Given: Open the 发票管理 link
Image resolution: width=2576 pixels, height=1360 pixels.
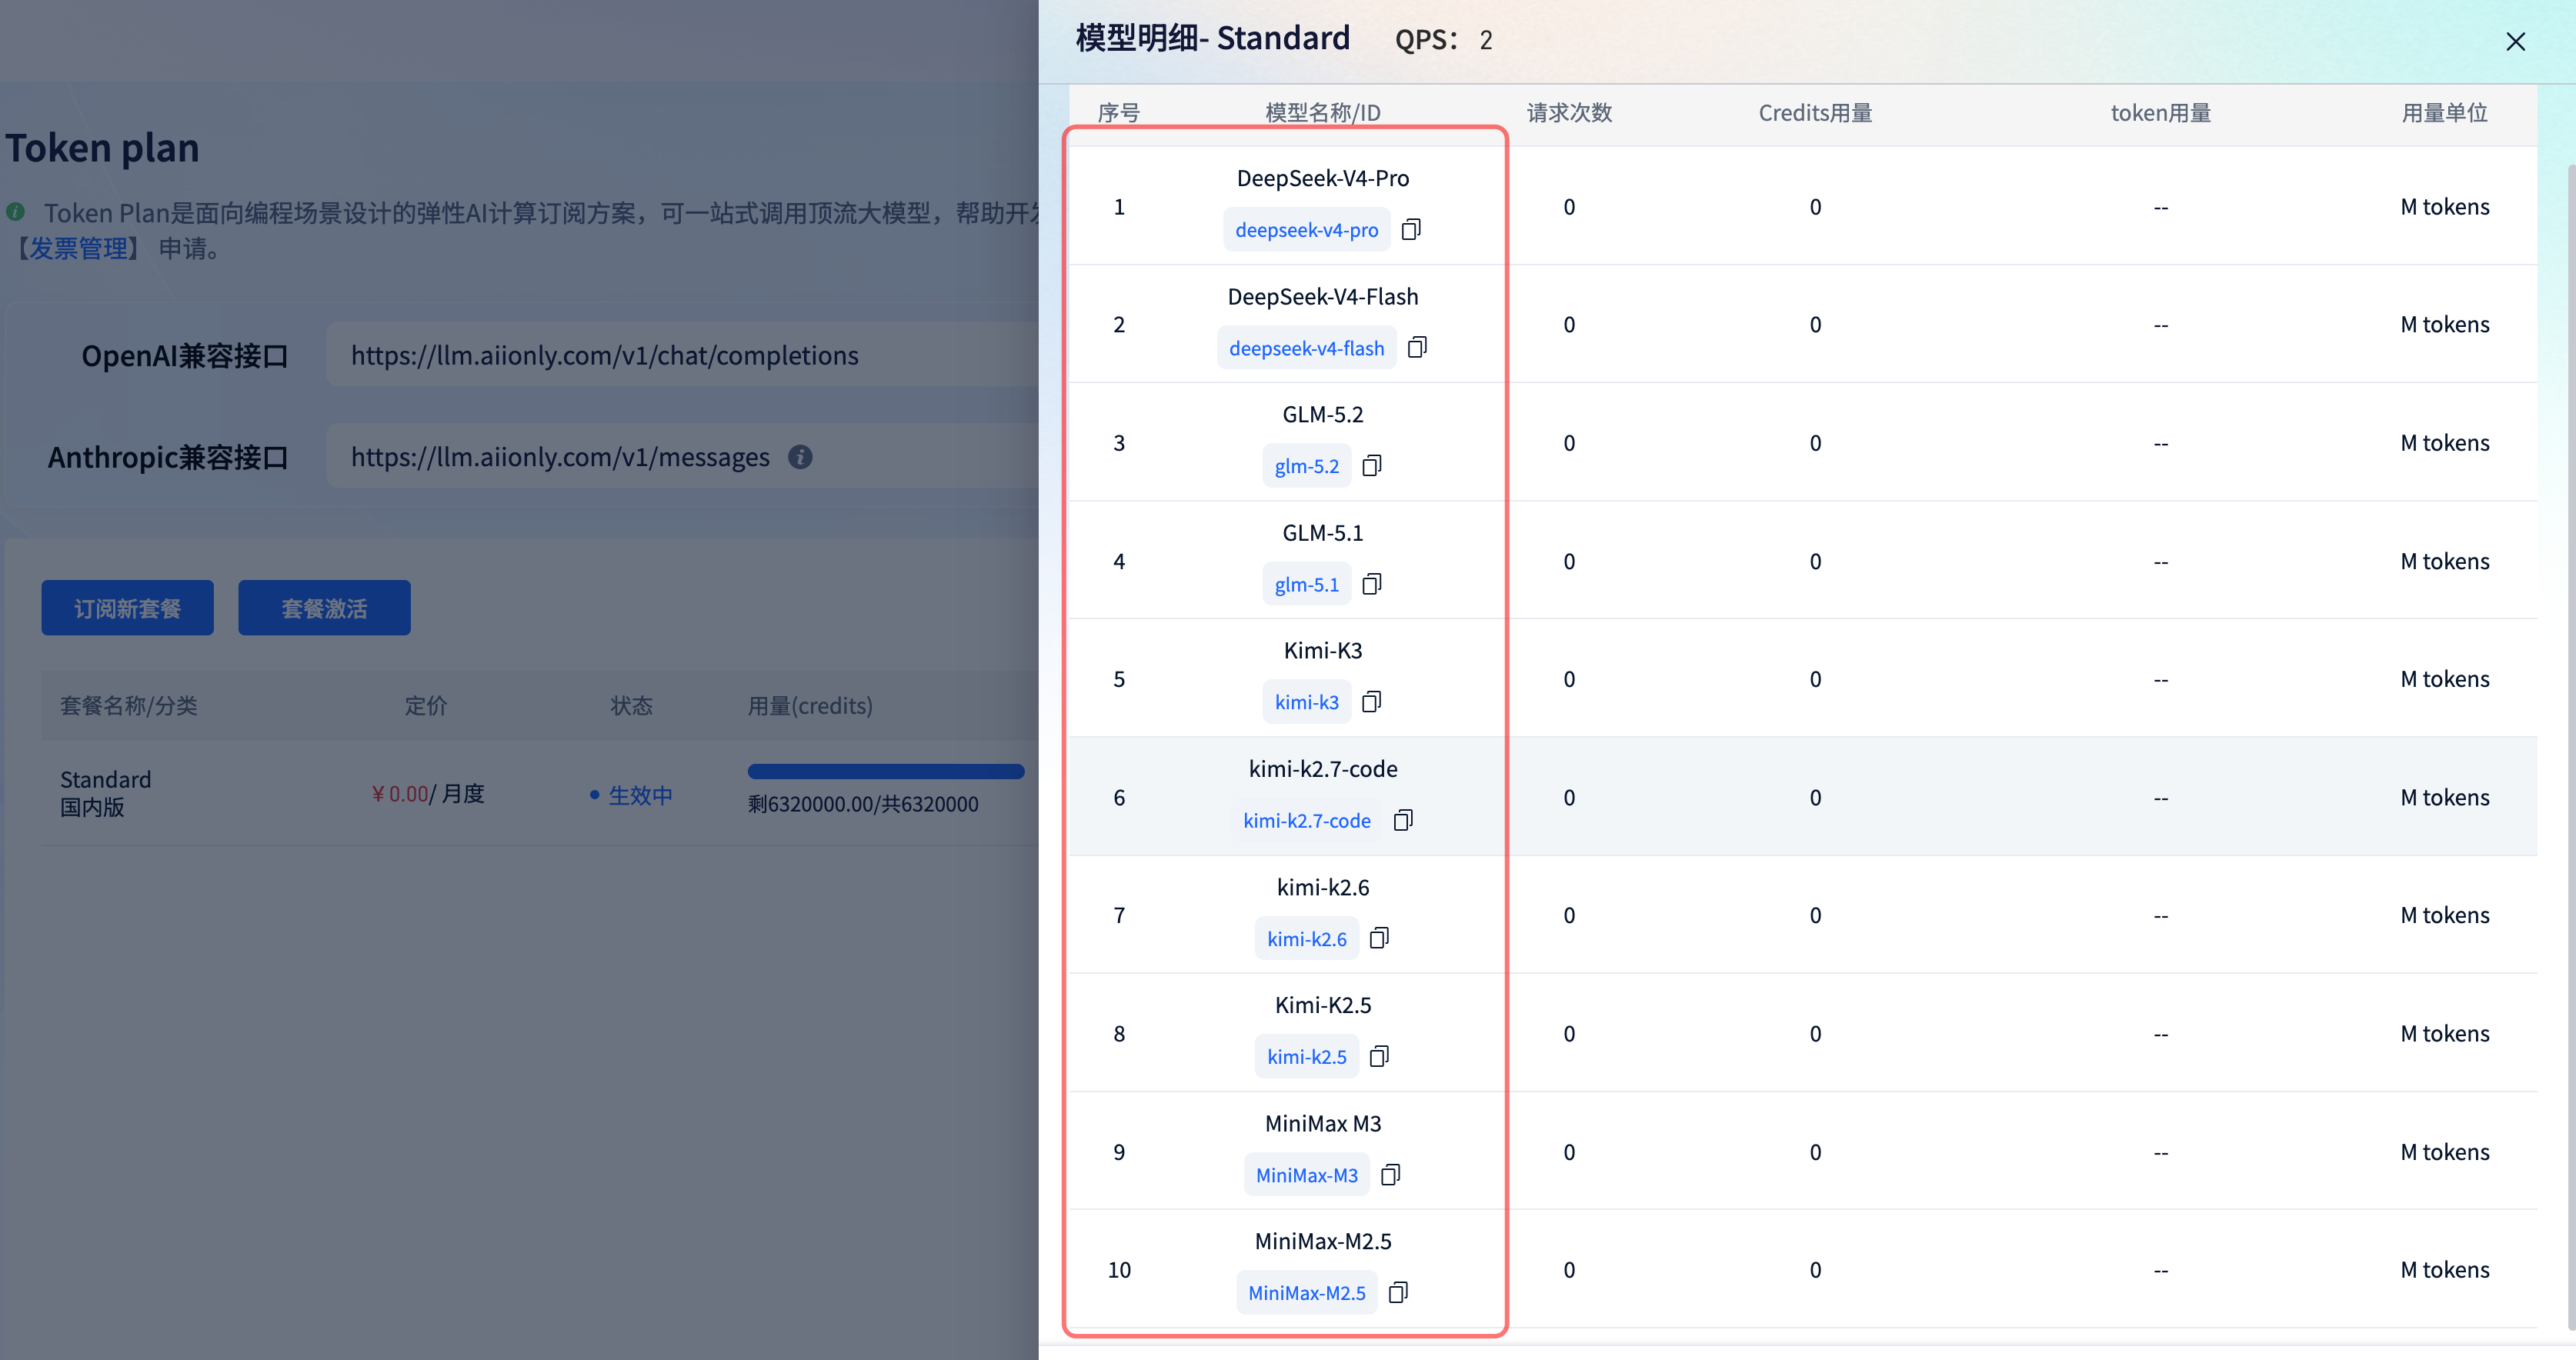Looking at the screenshot, I should (x=78, y=248).
